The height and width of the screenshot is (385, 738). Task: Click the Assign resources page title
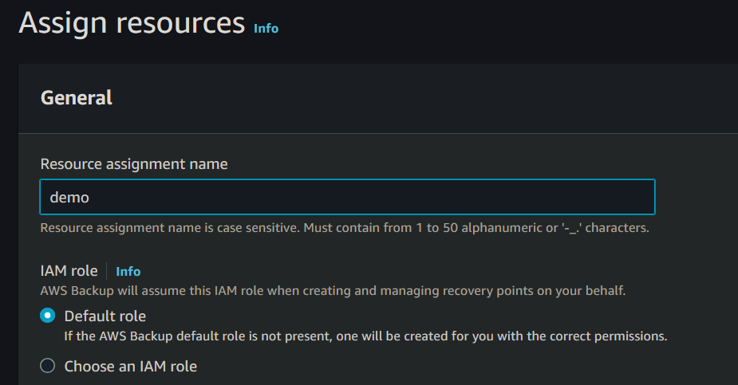132,23
